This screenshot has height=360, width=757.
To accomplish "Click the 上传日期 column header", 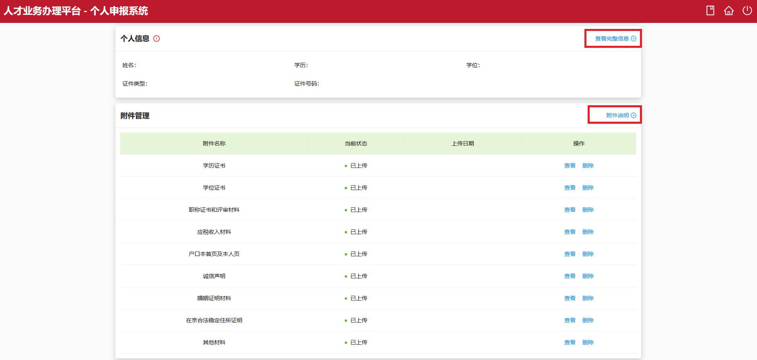I will point(463,143).
